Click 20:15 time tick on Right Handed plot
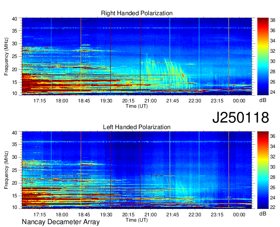280x227 pixels. (x=128, y=101)
